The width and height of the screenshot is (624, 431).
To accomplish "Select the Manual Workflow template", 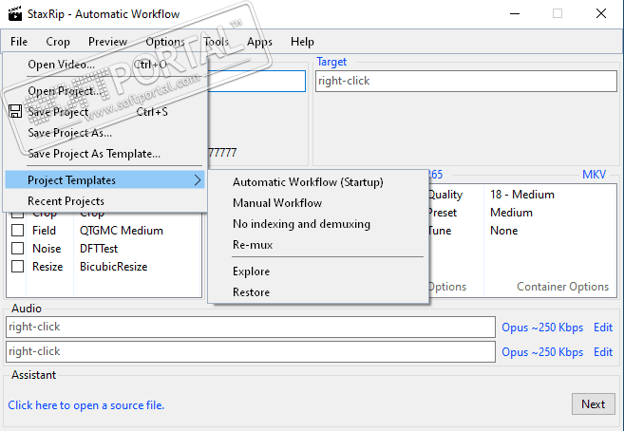I will [276, 202].
